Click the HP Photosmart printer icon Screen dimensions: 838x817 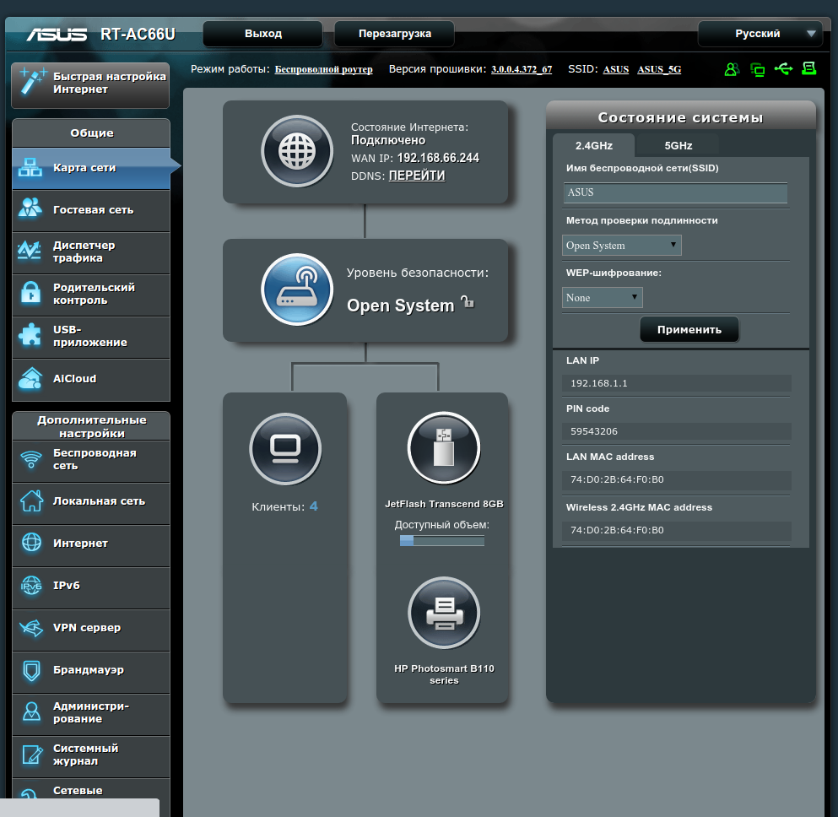(444, 613)
